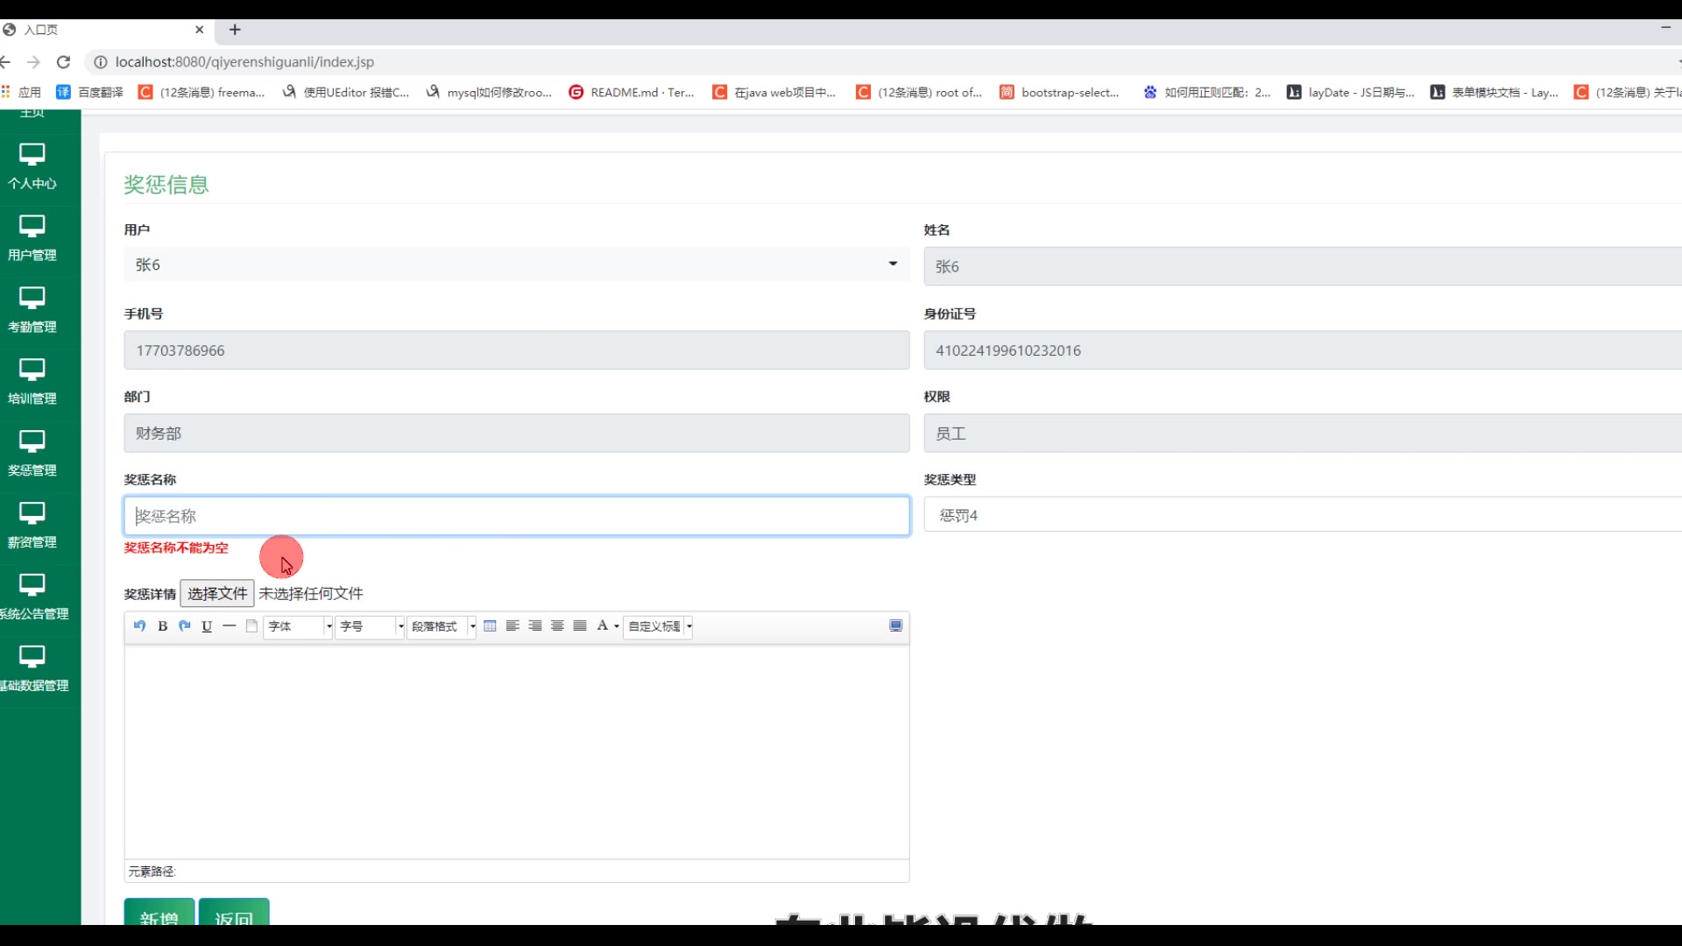Open the font color picker arrow

point(617,626)
